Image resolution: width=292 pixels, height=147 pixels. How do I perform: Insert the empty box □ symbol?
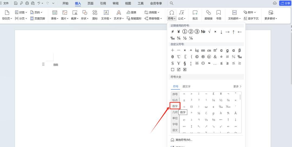coord(172,70)
